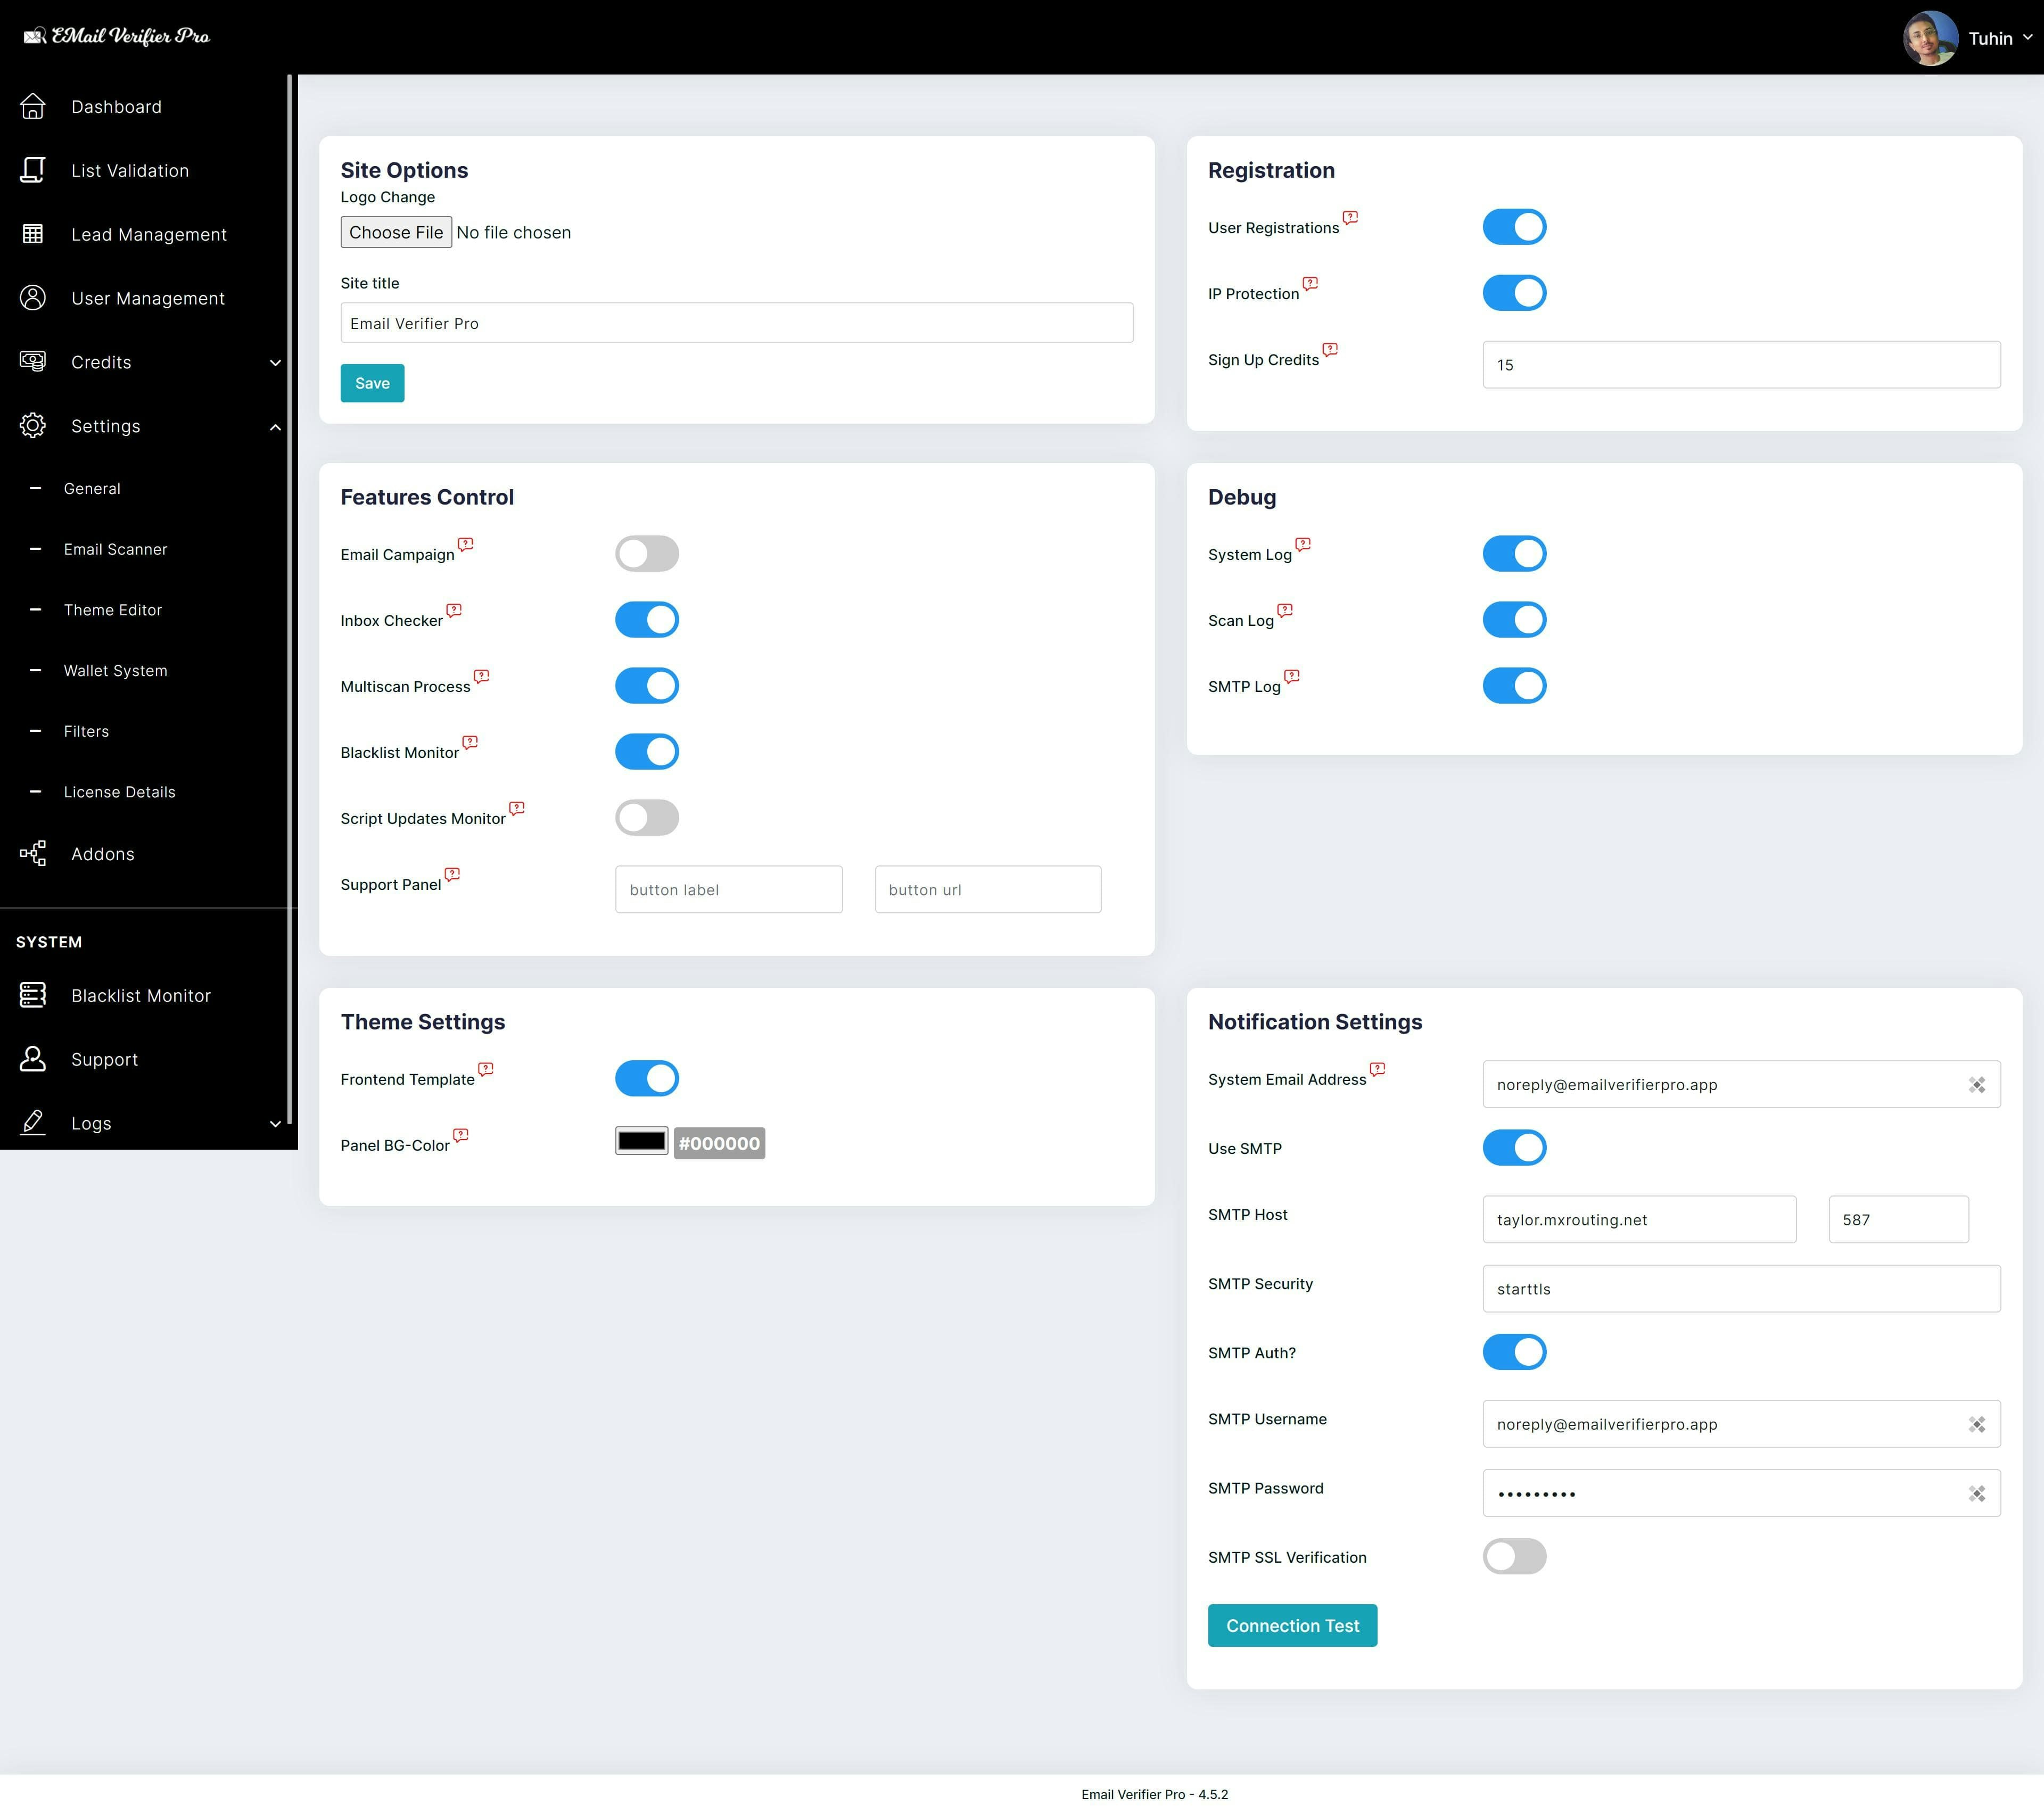Click the Lead Management table icon
2044x1815 pixels.
(x=33, y=234)
